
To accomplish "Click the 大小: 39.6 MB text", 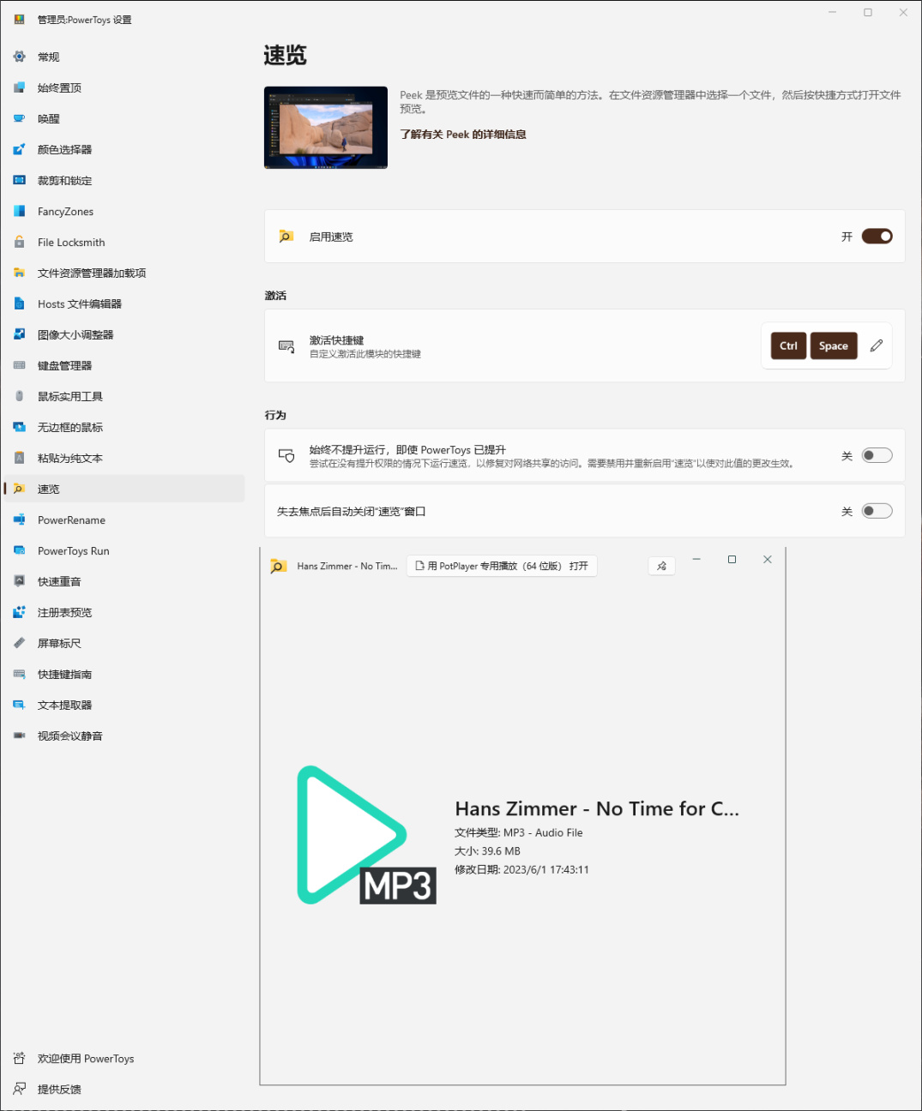I will (487, 851).
